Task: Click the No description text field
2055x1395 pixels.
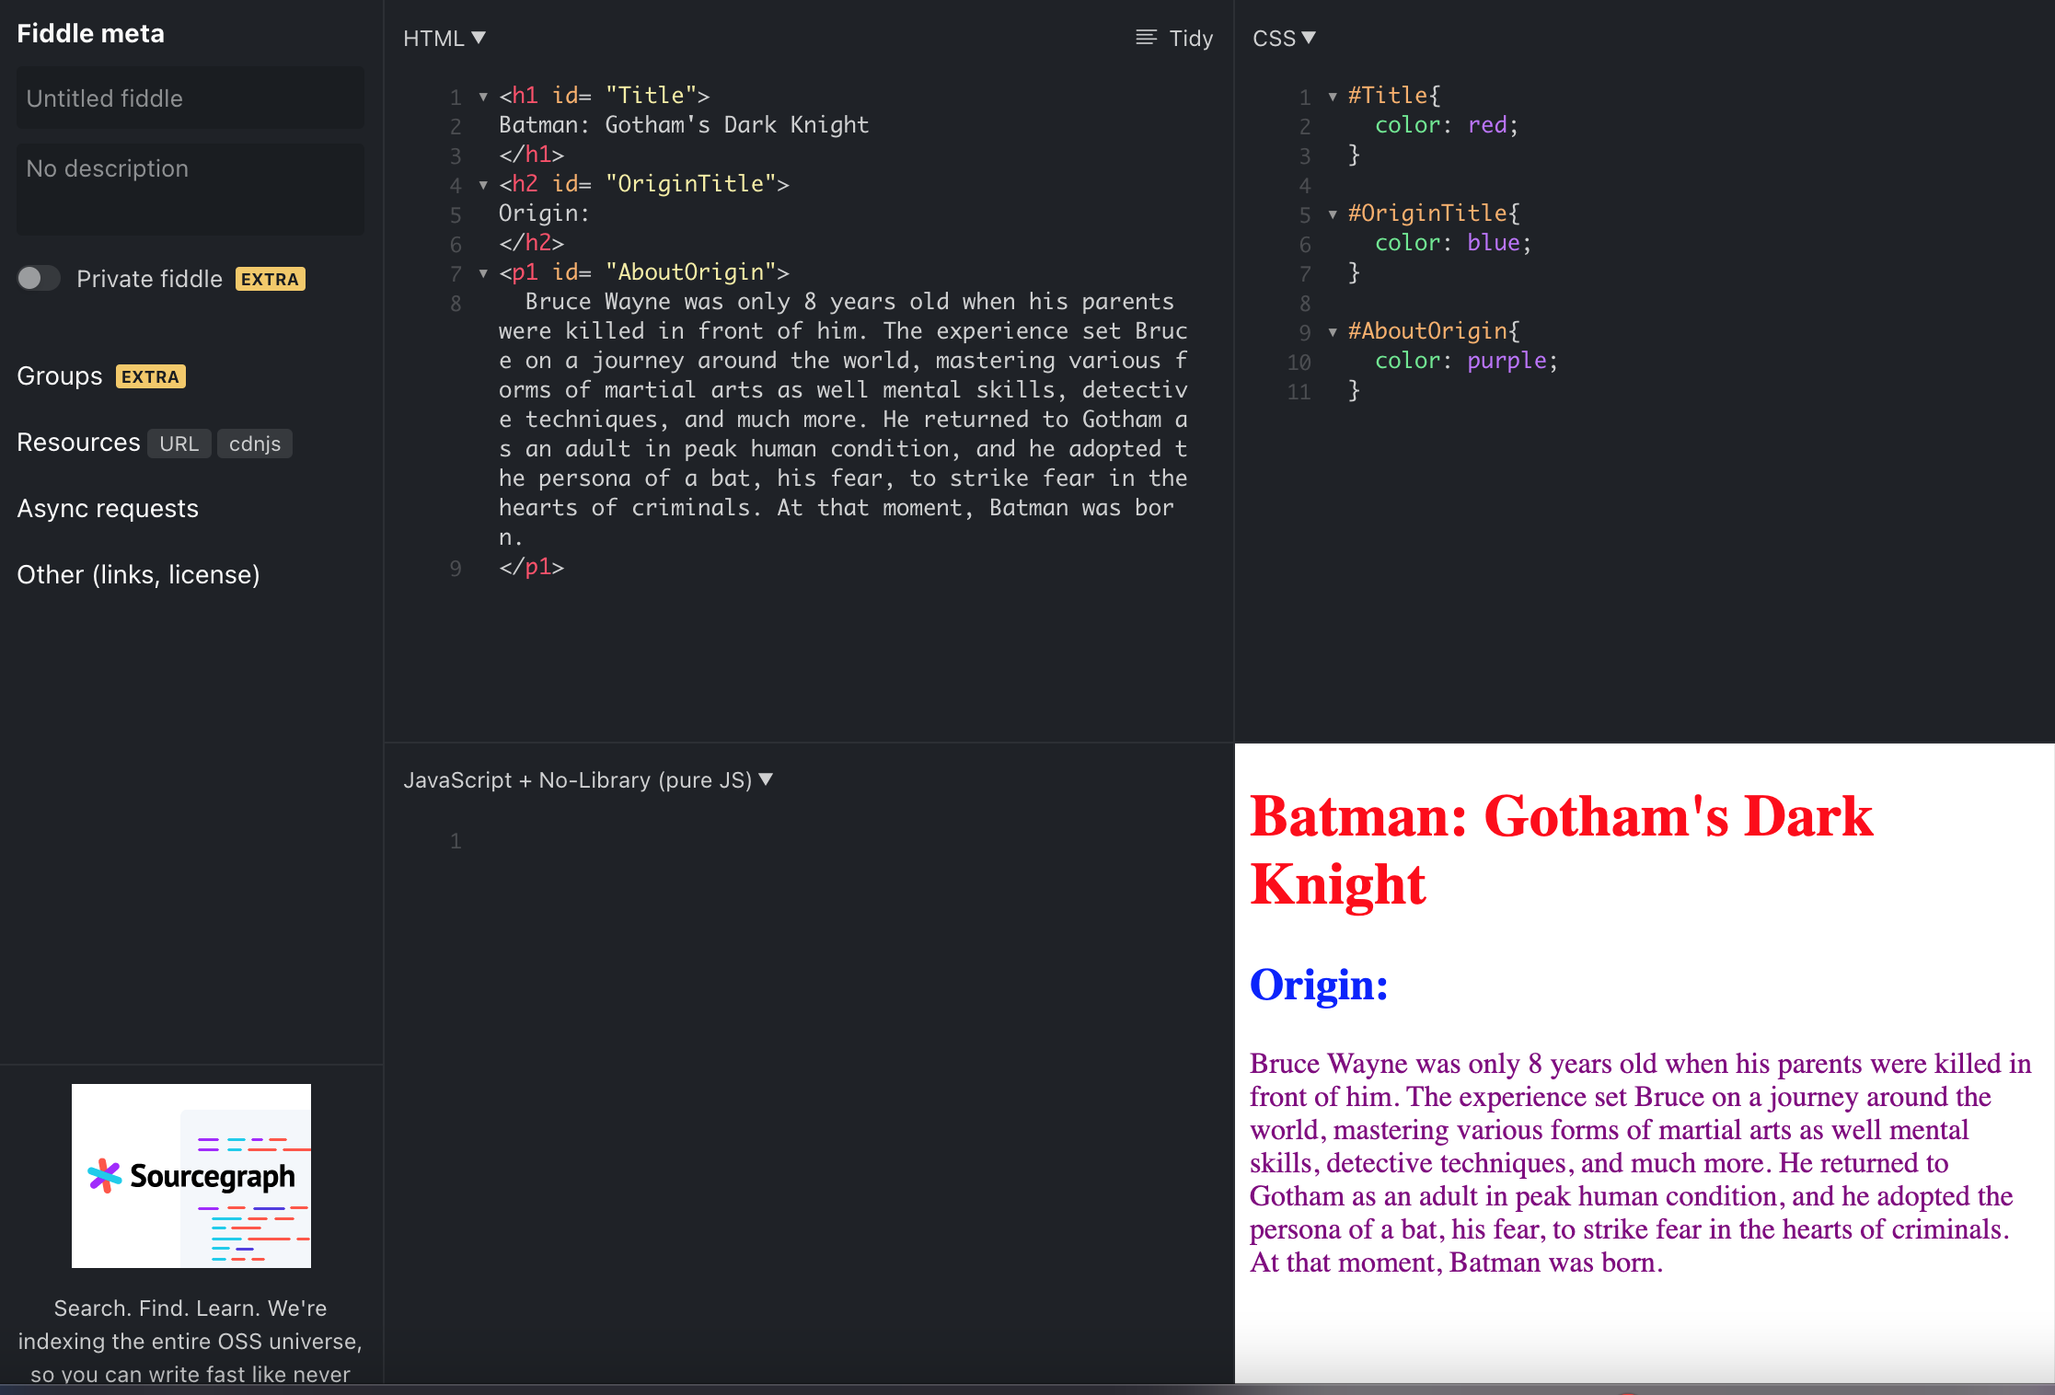Action: pos(190,189)
